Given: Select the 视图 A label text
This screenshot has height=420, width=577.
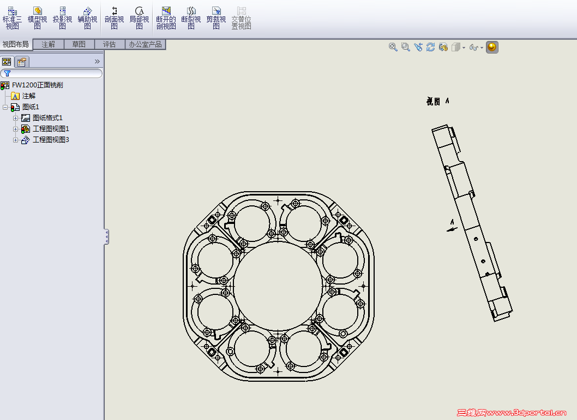Looking at the screenshot, I should (438, 102).
